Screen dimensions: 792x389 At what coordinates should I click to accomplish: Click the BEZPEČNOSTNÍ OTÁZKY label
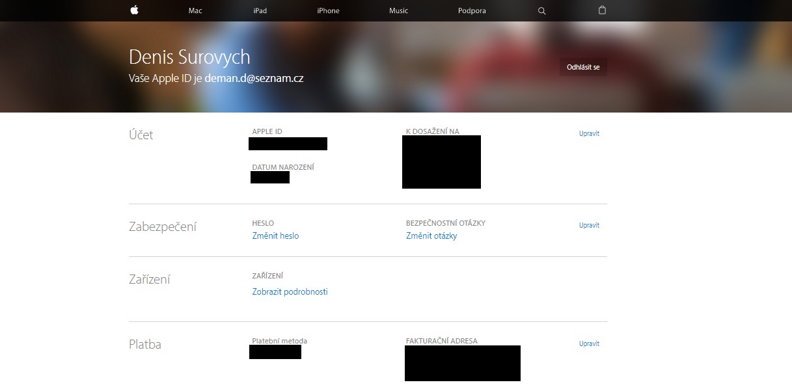pyautogui.click(x=446, y=223)
